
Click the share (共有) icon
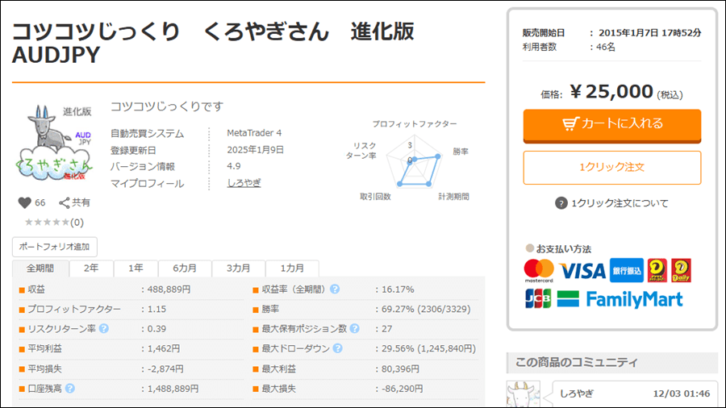[x=65, y=202]
